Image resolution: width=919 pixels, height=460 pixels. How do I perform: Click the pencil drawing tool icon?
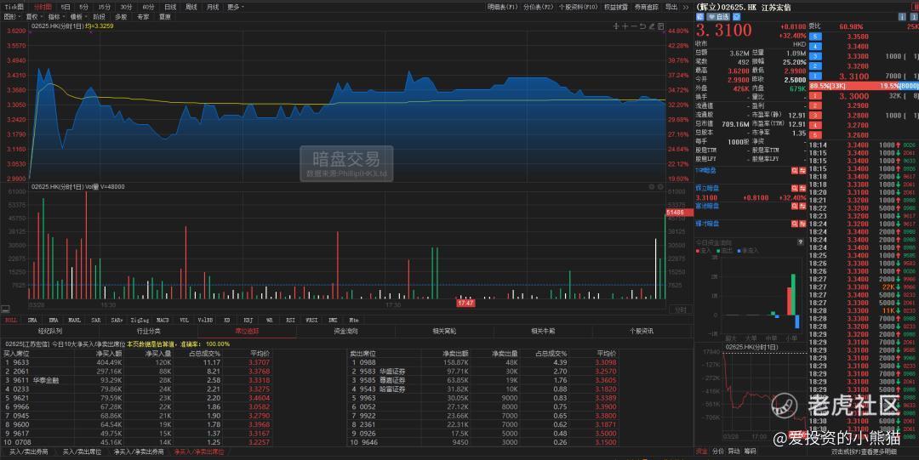[652, 26]
